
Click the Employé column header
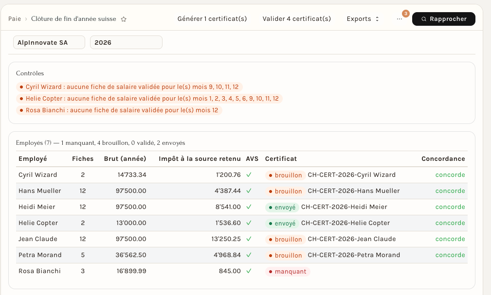(33, 158)
